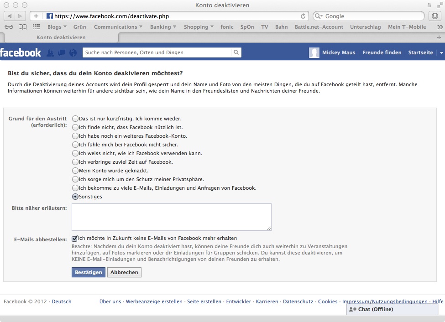Go back with the Safari back arrow
The image size is (445, 322).
[x=10, y=16]
